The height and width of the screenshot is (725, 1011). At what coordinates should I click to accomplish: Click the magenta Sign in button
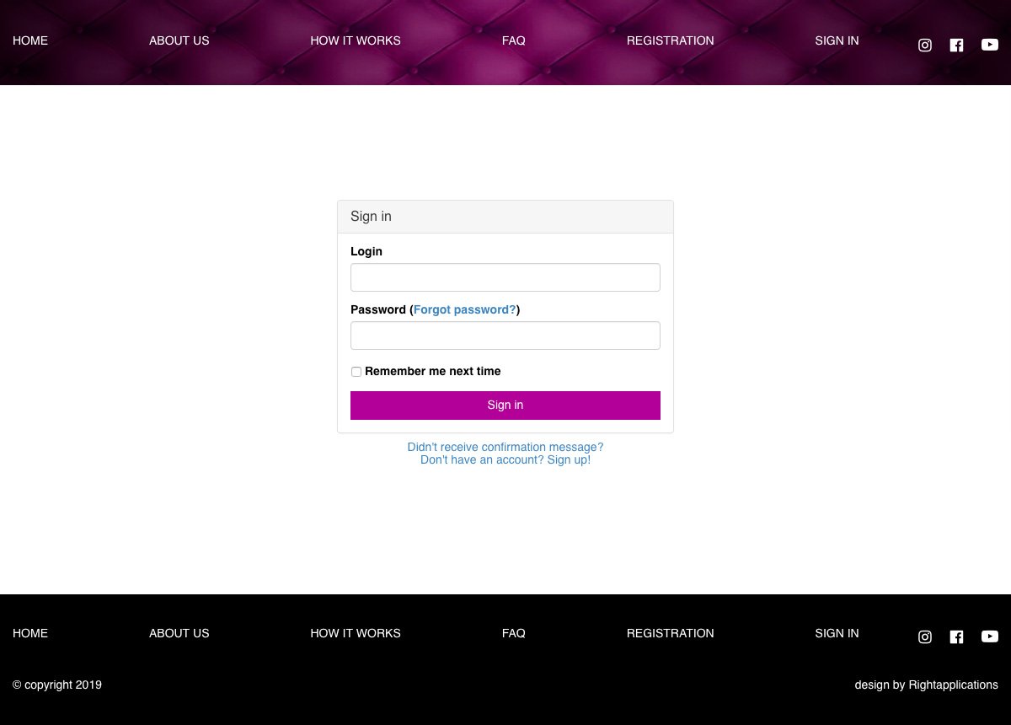[505, 405]
